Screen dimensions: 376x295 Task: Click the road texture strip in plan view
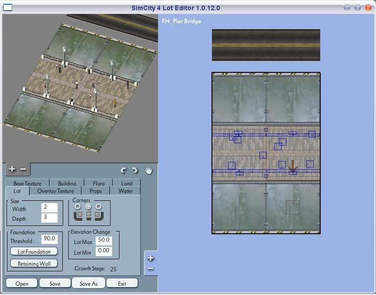[x=266, y=45]
